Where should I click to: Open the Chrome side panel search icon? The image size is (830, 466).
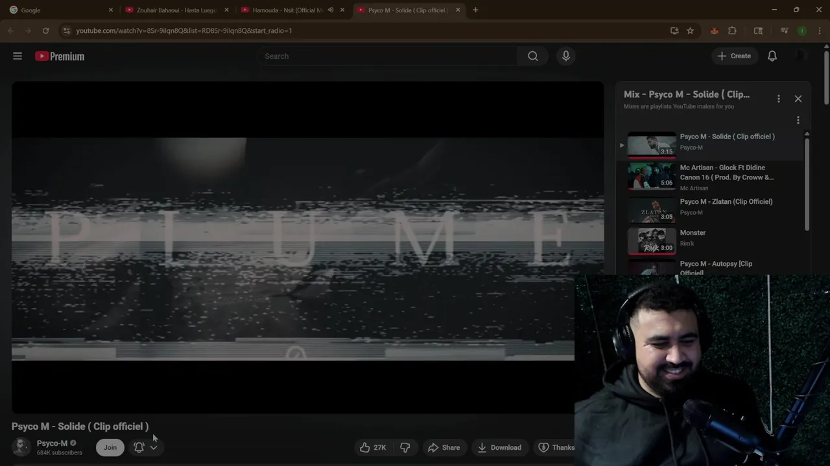point(758,30)
